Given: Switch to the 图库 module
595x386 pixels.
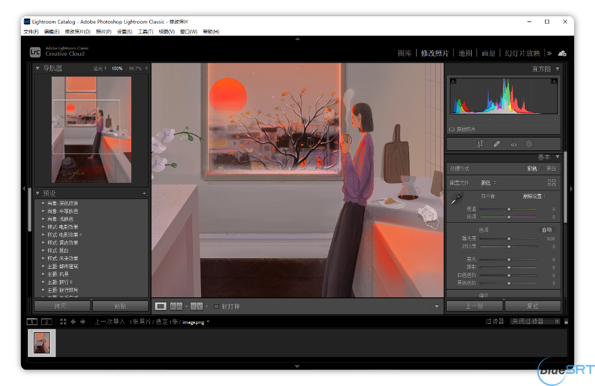Looking at the screenshot, I should 404,53.
